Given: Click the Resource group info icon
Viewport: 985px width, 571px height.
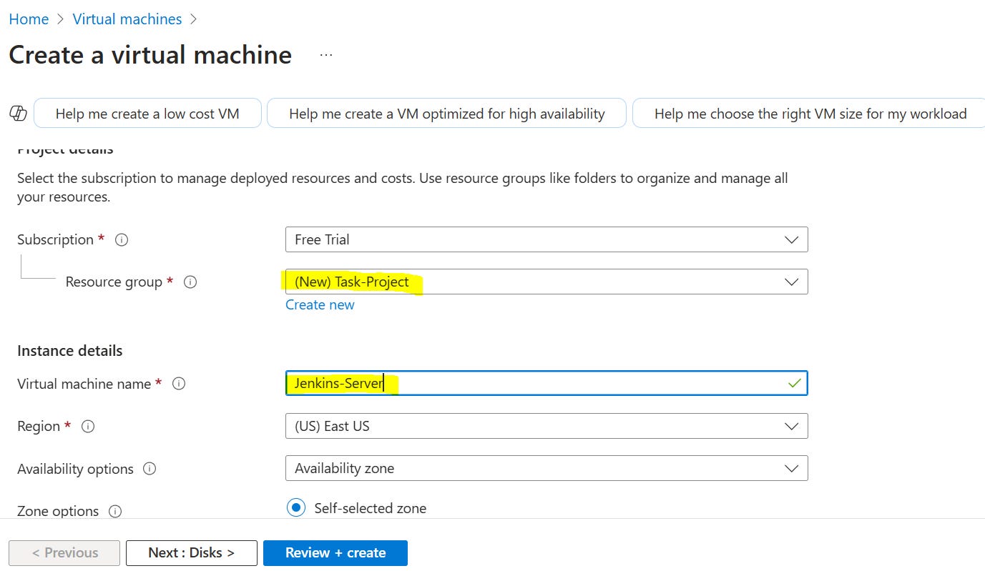Looking at the screenshot, I should 190,282.
